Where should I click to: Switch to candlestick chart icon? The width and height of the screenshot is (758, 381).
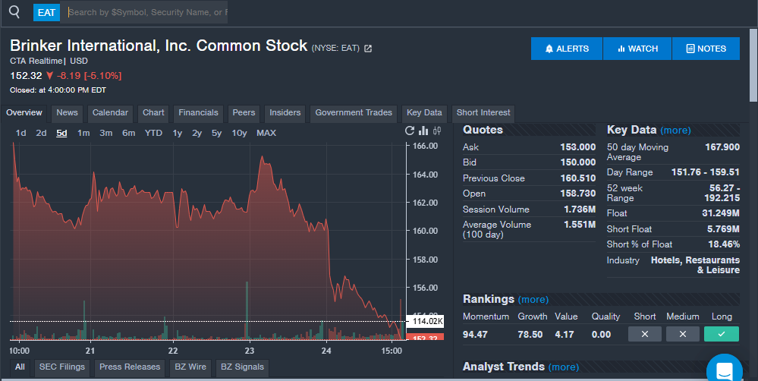437,131
